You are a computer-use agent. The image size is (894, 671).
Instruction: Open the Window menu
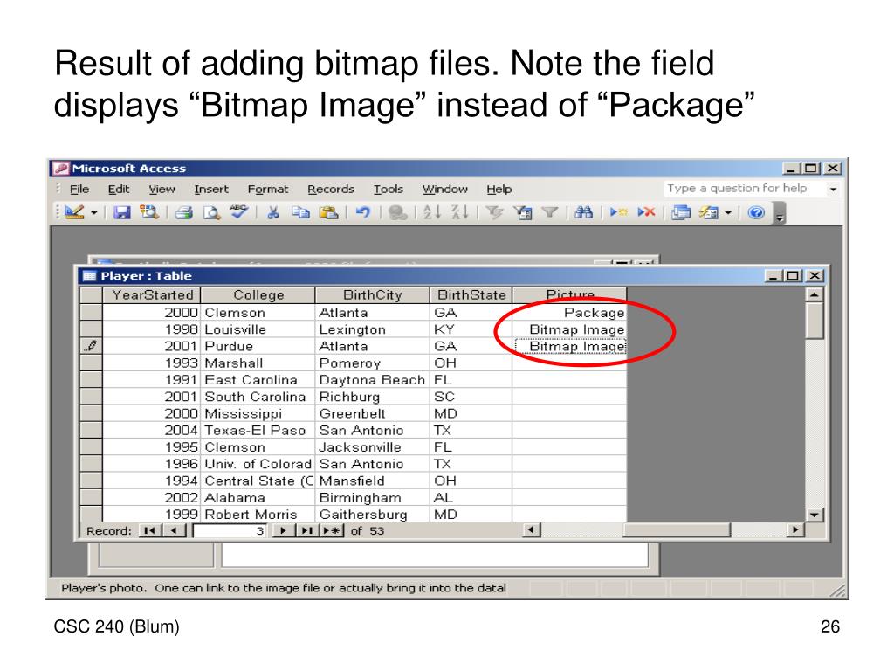(x=444, y=189)
